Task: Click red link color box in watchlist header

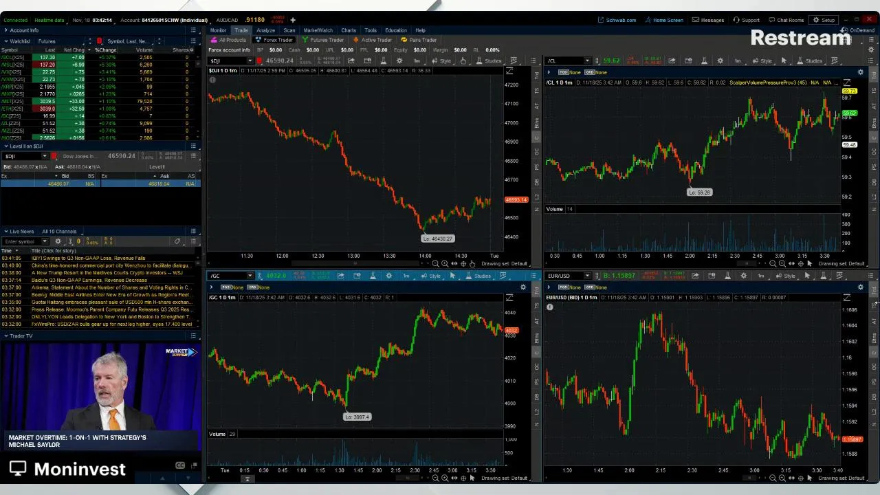Action: point(100,41)
